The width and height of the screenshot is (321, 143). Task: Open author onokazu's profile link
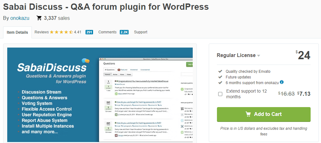click(20, 18)
